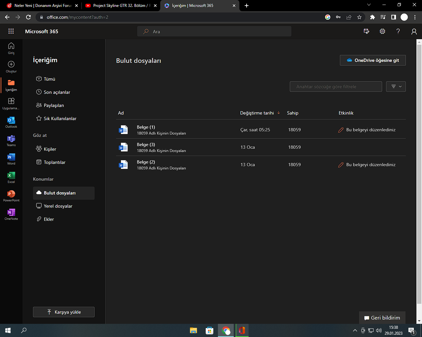Sort by Değiştirme tarihi column
The height and width of the screenshot is (337, 422).
(260, 113)
